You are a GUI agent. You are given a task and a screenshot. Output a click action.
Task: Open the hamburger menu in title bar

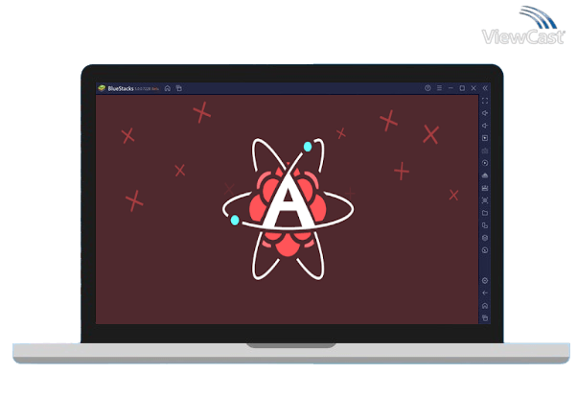(x=439, y=88)
